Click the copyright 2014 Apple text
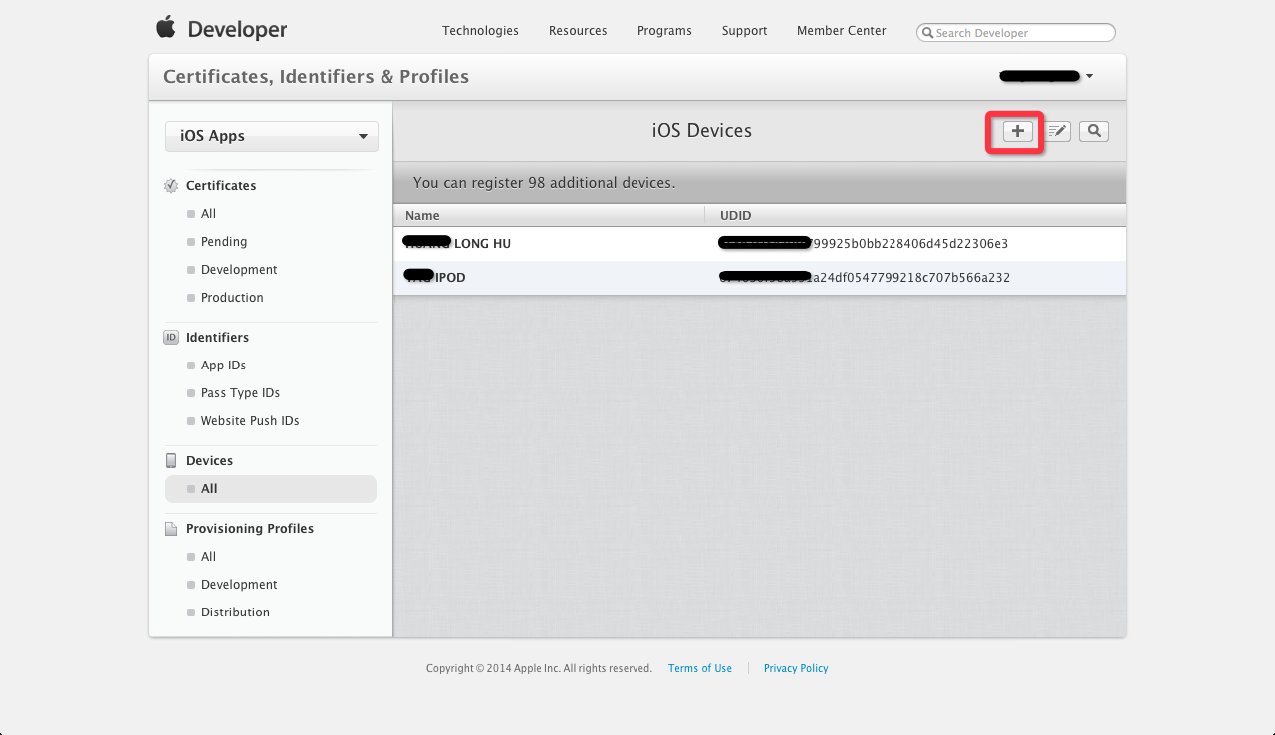Image resolution: width=1275 pixels, height=735 pixels. pos(539,669)
